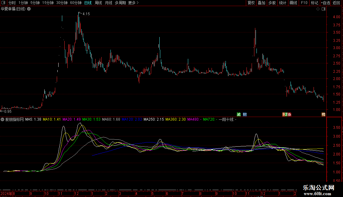
Task: Click the MA360: 2.30 legend
Action: (x=175, y=119)
